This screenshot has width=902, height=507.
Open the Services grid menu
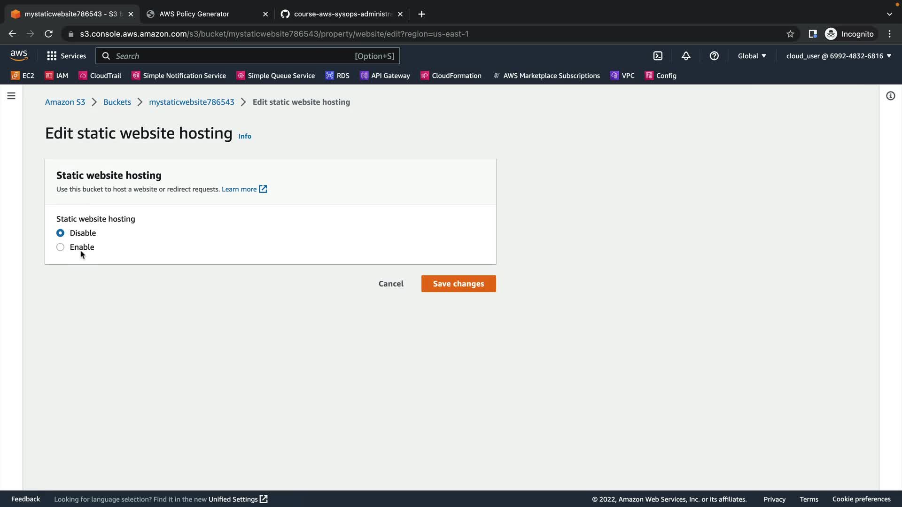(x=66, y=56)
